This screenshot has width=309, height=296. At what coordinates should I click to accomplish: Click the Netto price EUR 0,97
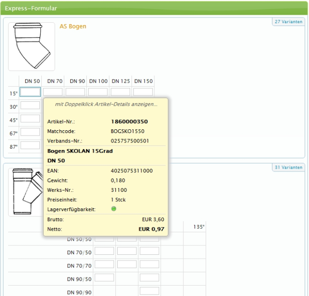pyautogui.click(x=151, y=229)
